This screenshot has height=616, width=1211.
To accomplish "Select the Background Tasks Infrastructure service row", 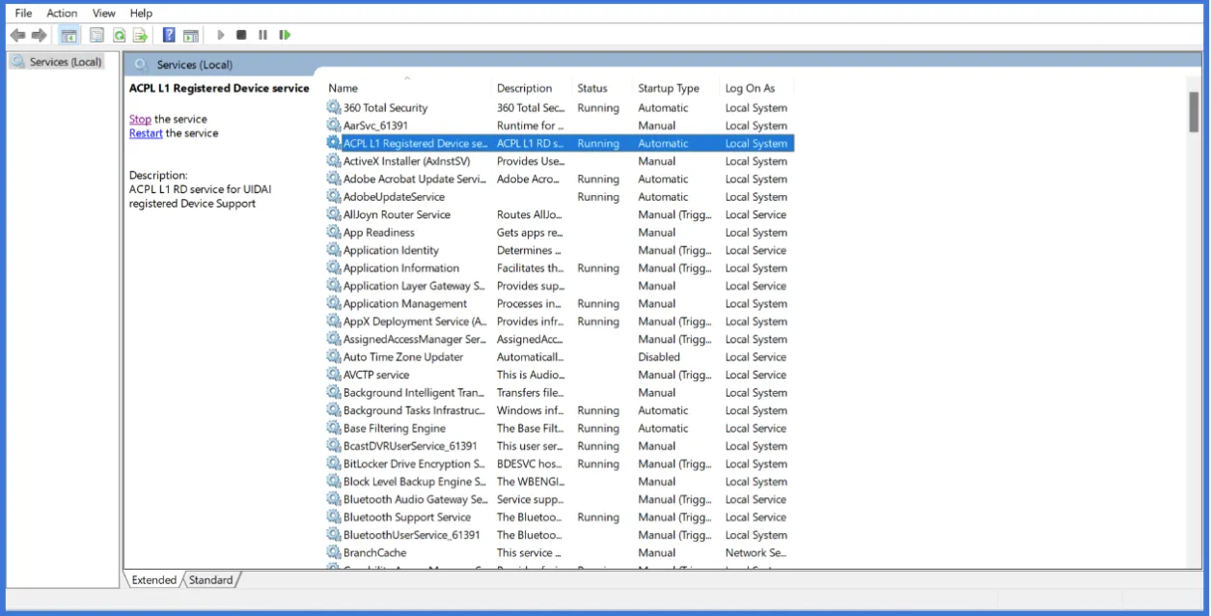I will tap(560, 410).
